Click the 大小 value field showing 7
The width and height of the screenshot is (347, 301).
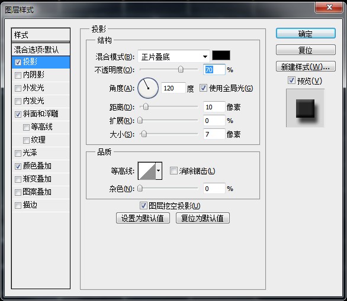214,134
